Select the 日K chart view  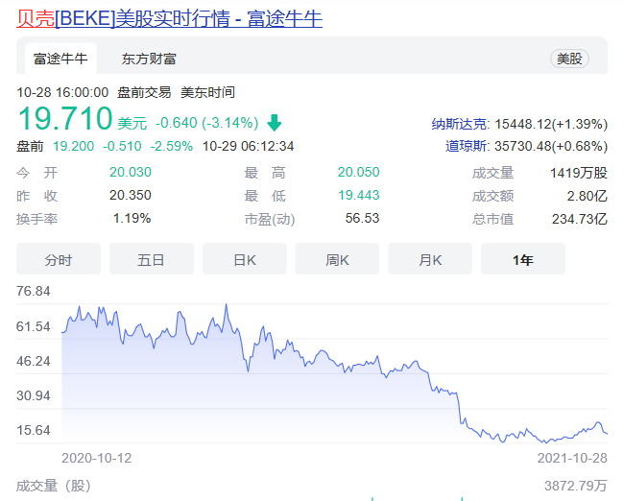click(x=245, y=258)
